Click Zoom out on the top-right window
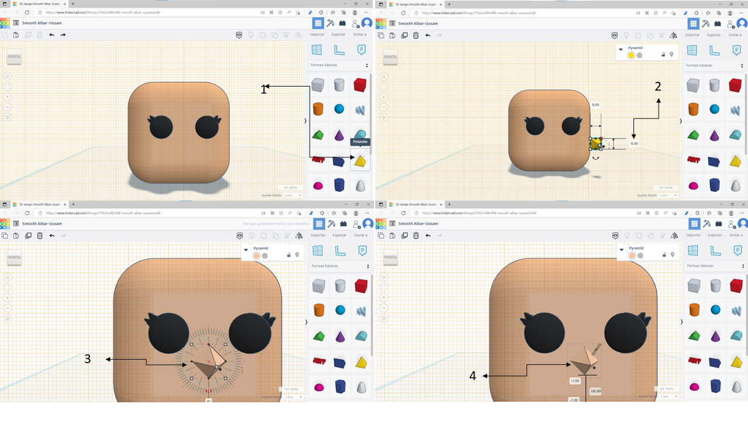This screenshot has width=748, height=421. pyautogui.click(x=383, y=107)
